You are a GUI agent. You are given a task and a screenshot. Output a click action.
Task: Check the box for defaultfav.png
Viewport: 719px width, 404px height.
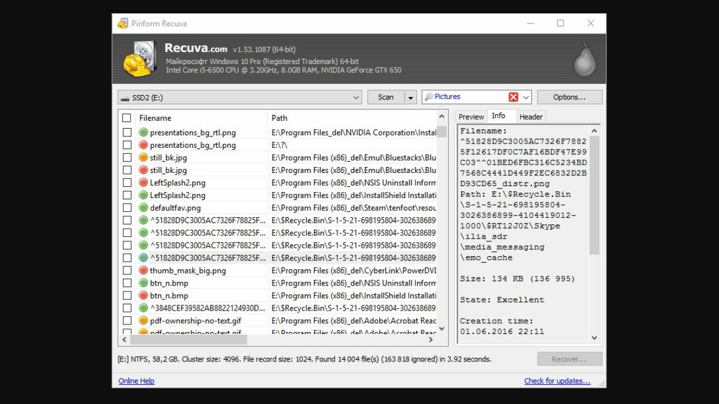(x=127, y=208)
